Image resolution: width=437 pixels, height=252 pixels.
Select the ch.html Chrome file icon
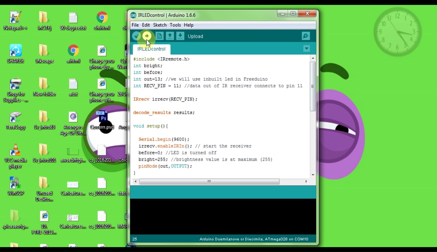coord(102,20)
